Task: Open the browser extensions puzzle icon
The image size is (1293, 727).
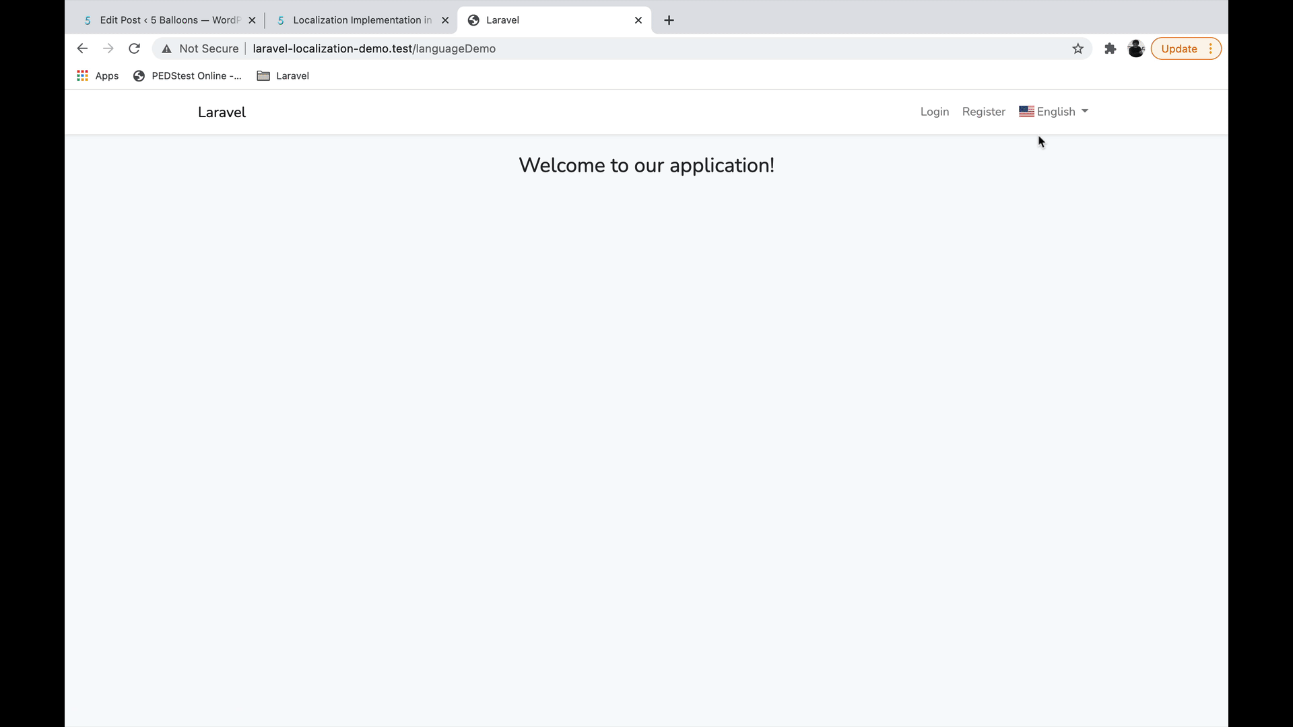Action: (1109, 48)
